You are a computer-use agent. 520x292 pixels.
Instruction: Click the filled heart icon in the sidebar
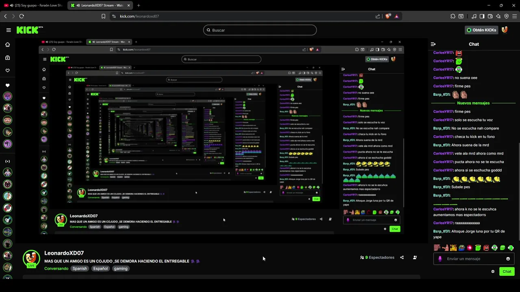7,86
